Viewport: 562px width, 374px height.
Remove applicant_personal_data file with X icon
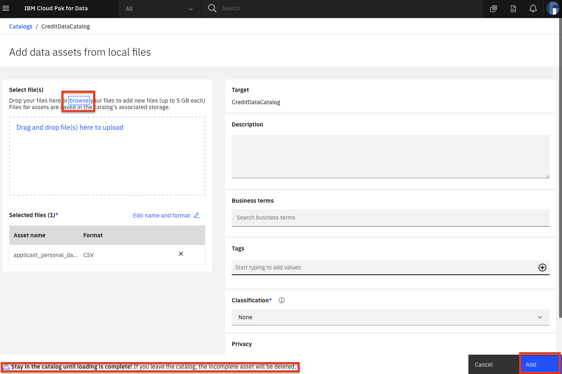pyautogui.click(x=181, y=254)
